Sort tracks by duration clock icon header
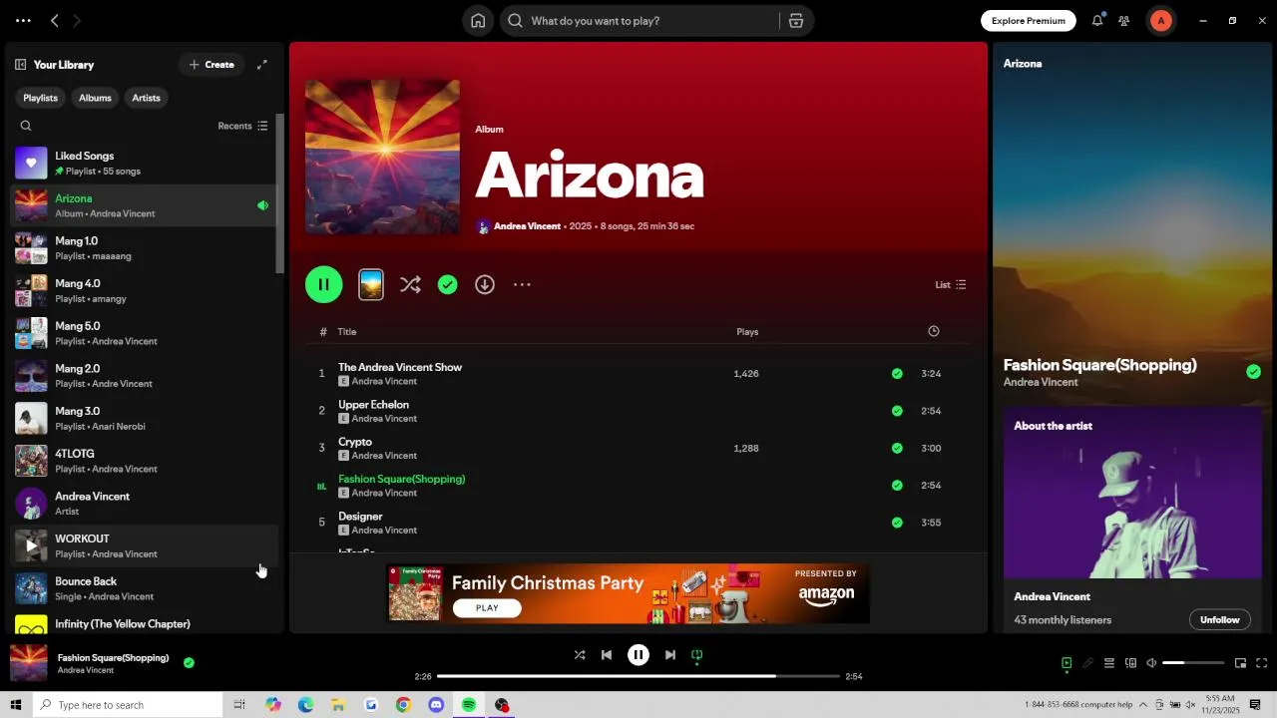The width and height of the screenshot is (1277, 718). [x=934, y=332]
